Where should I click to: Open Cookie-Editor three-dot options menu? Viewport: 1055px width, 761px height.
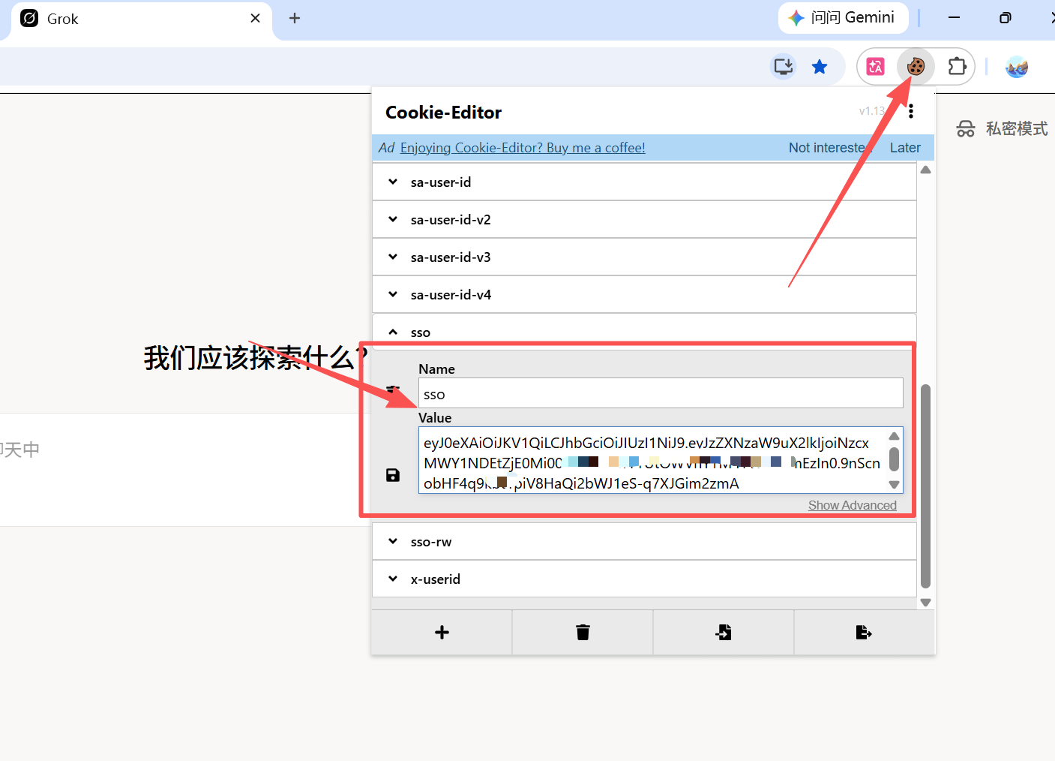point(911,112)
